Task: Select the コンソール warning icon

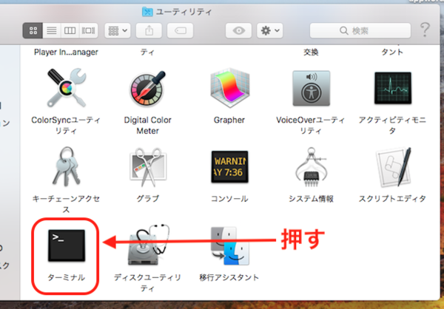Action: 229,166
